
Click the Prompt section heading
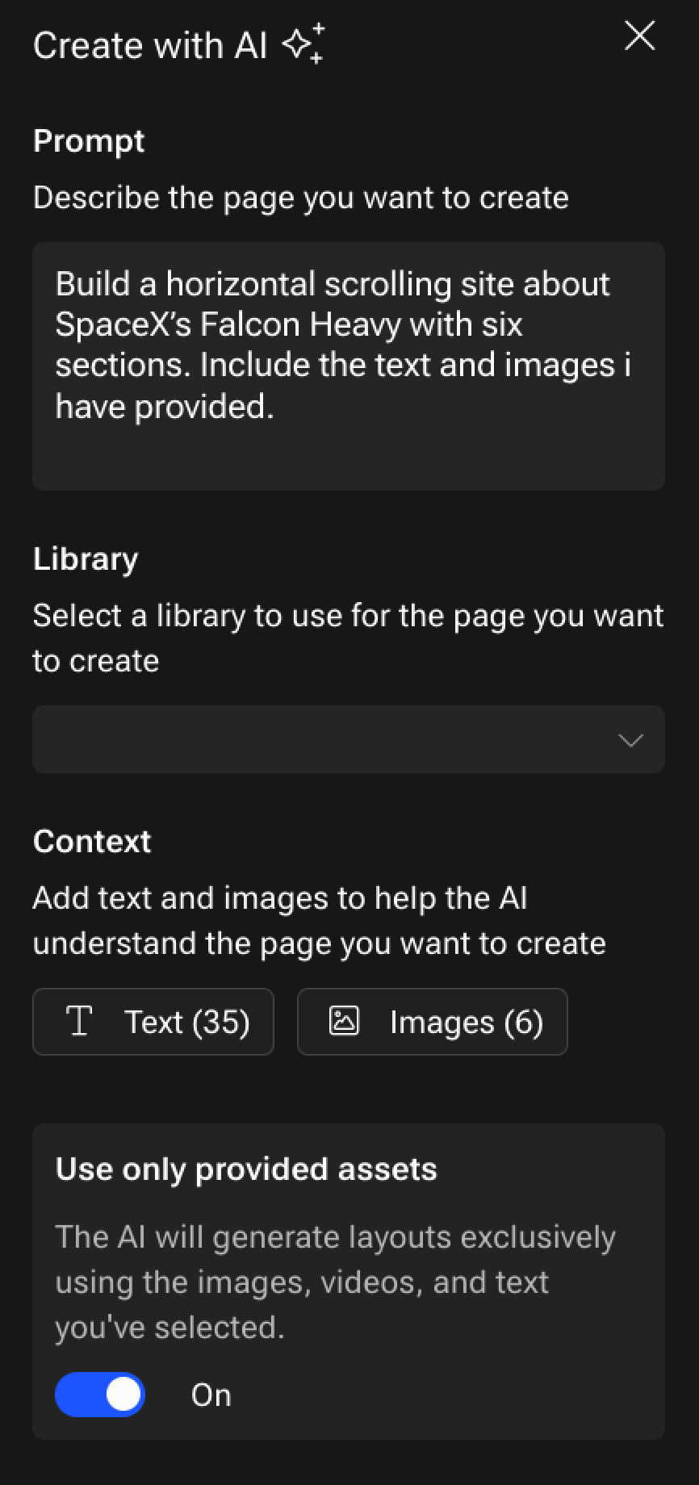pos(89,141)
